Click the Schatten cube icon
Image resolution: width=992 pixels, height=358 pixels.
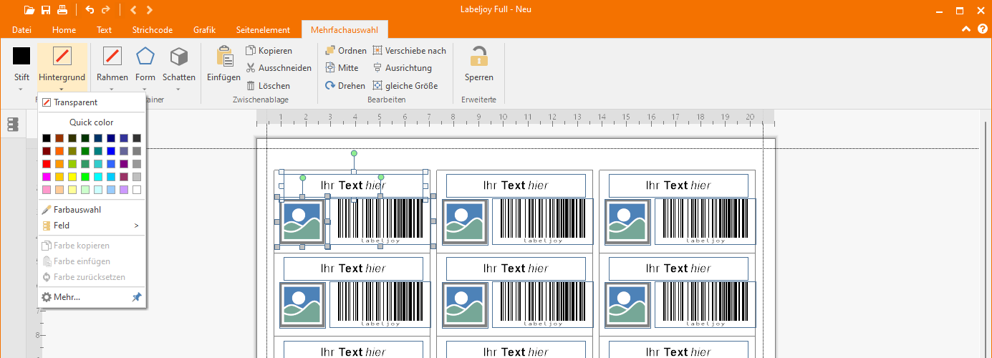tap(179, 56)
